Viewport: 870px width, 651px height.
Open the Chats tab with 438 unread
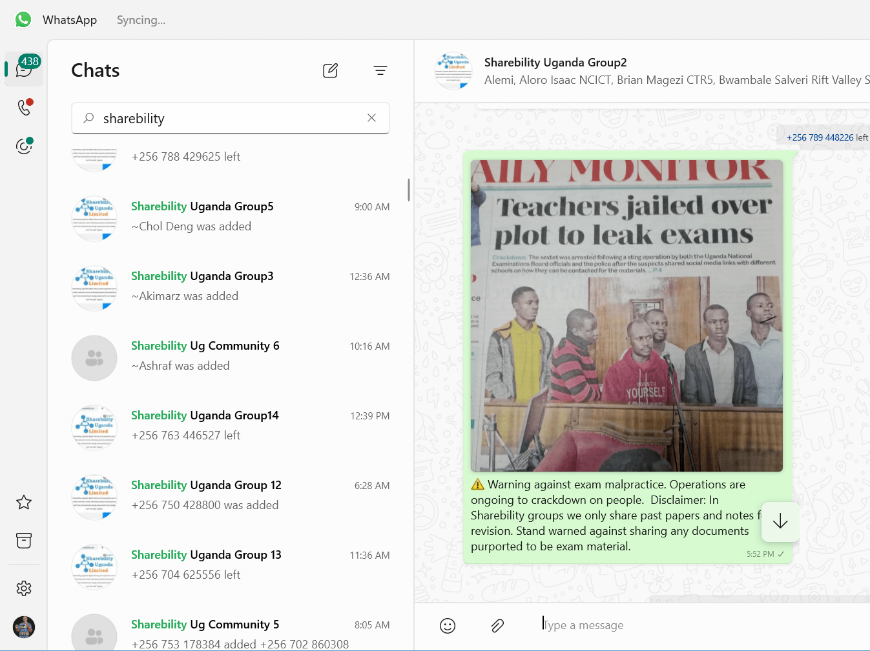point(24,69)
